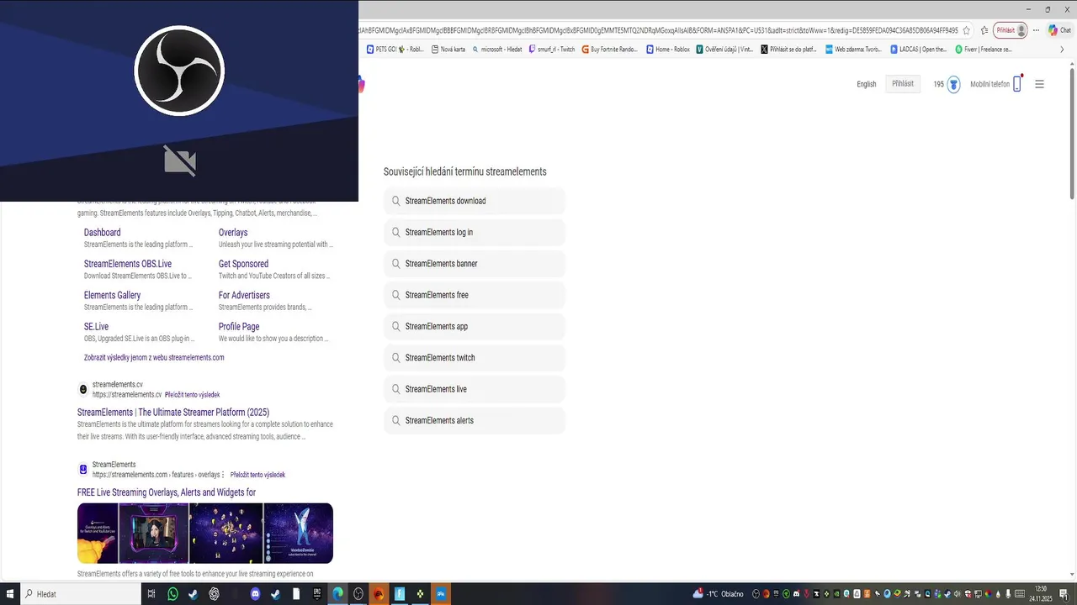Open X Přihlásit se bookmark
Image resolution: width=1077 pixels, height=605 pixels.
point(789,50)
